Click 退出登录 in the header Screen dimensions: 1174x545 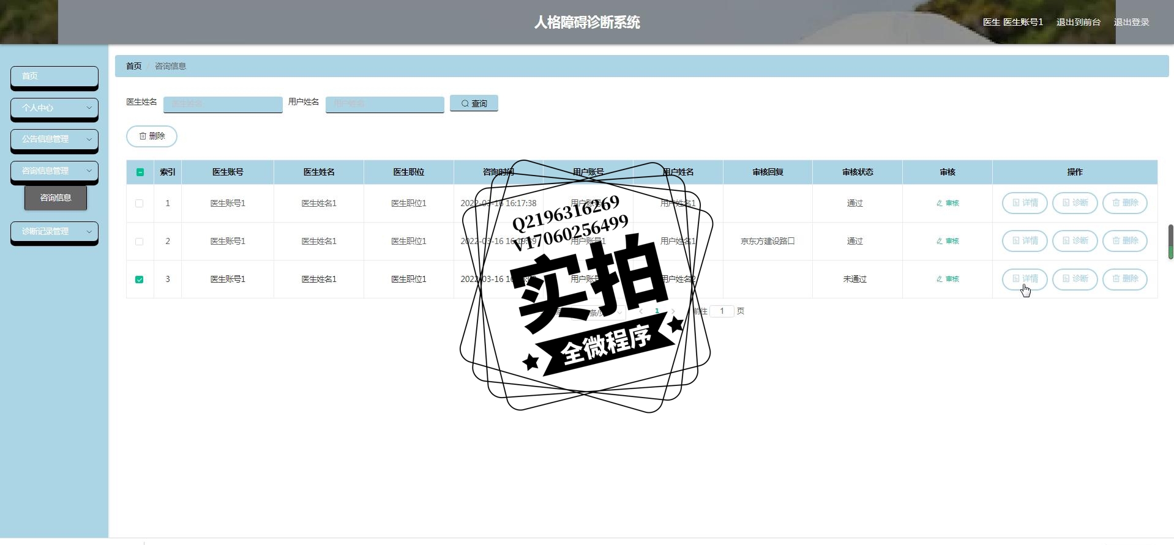pos(1131,22)
